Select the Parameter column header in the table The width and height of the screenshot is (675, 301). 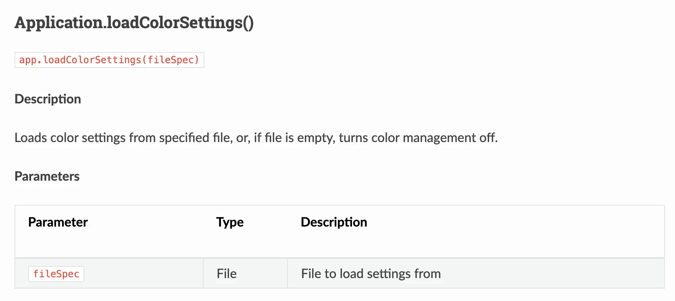click(58, 222)
